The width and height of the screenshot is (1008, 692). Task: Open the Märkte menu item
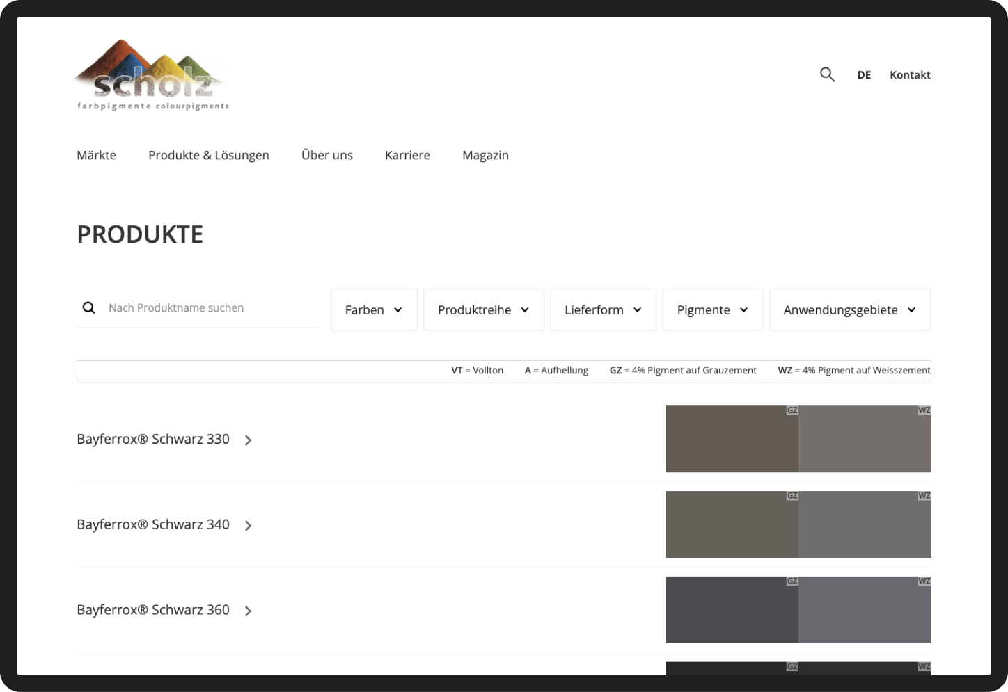coord(97,155)
